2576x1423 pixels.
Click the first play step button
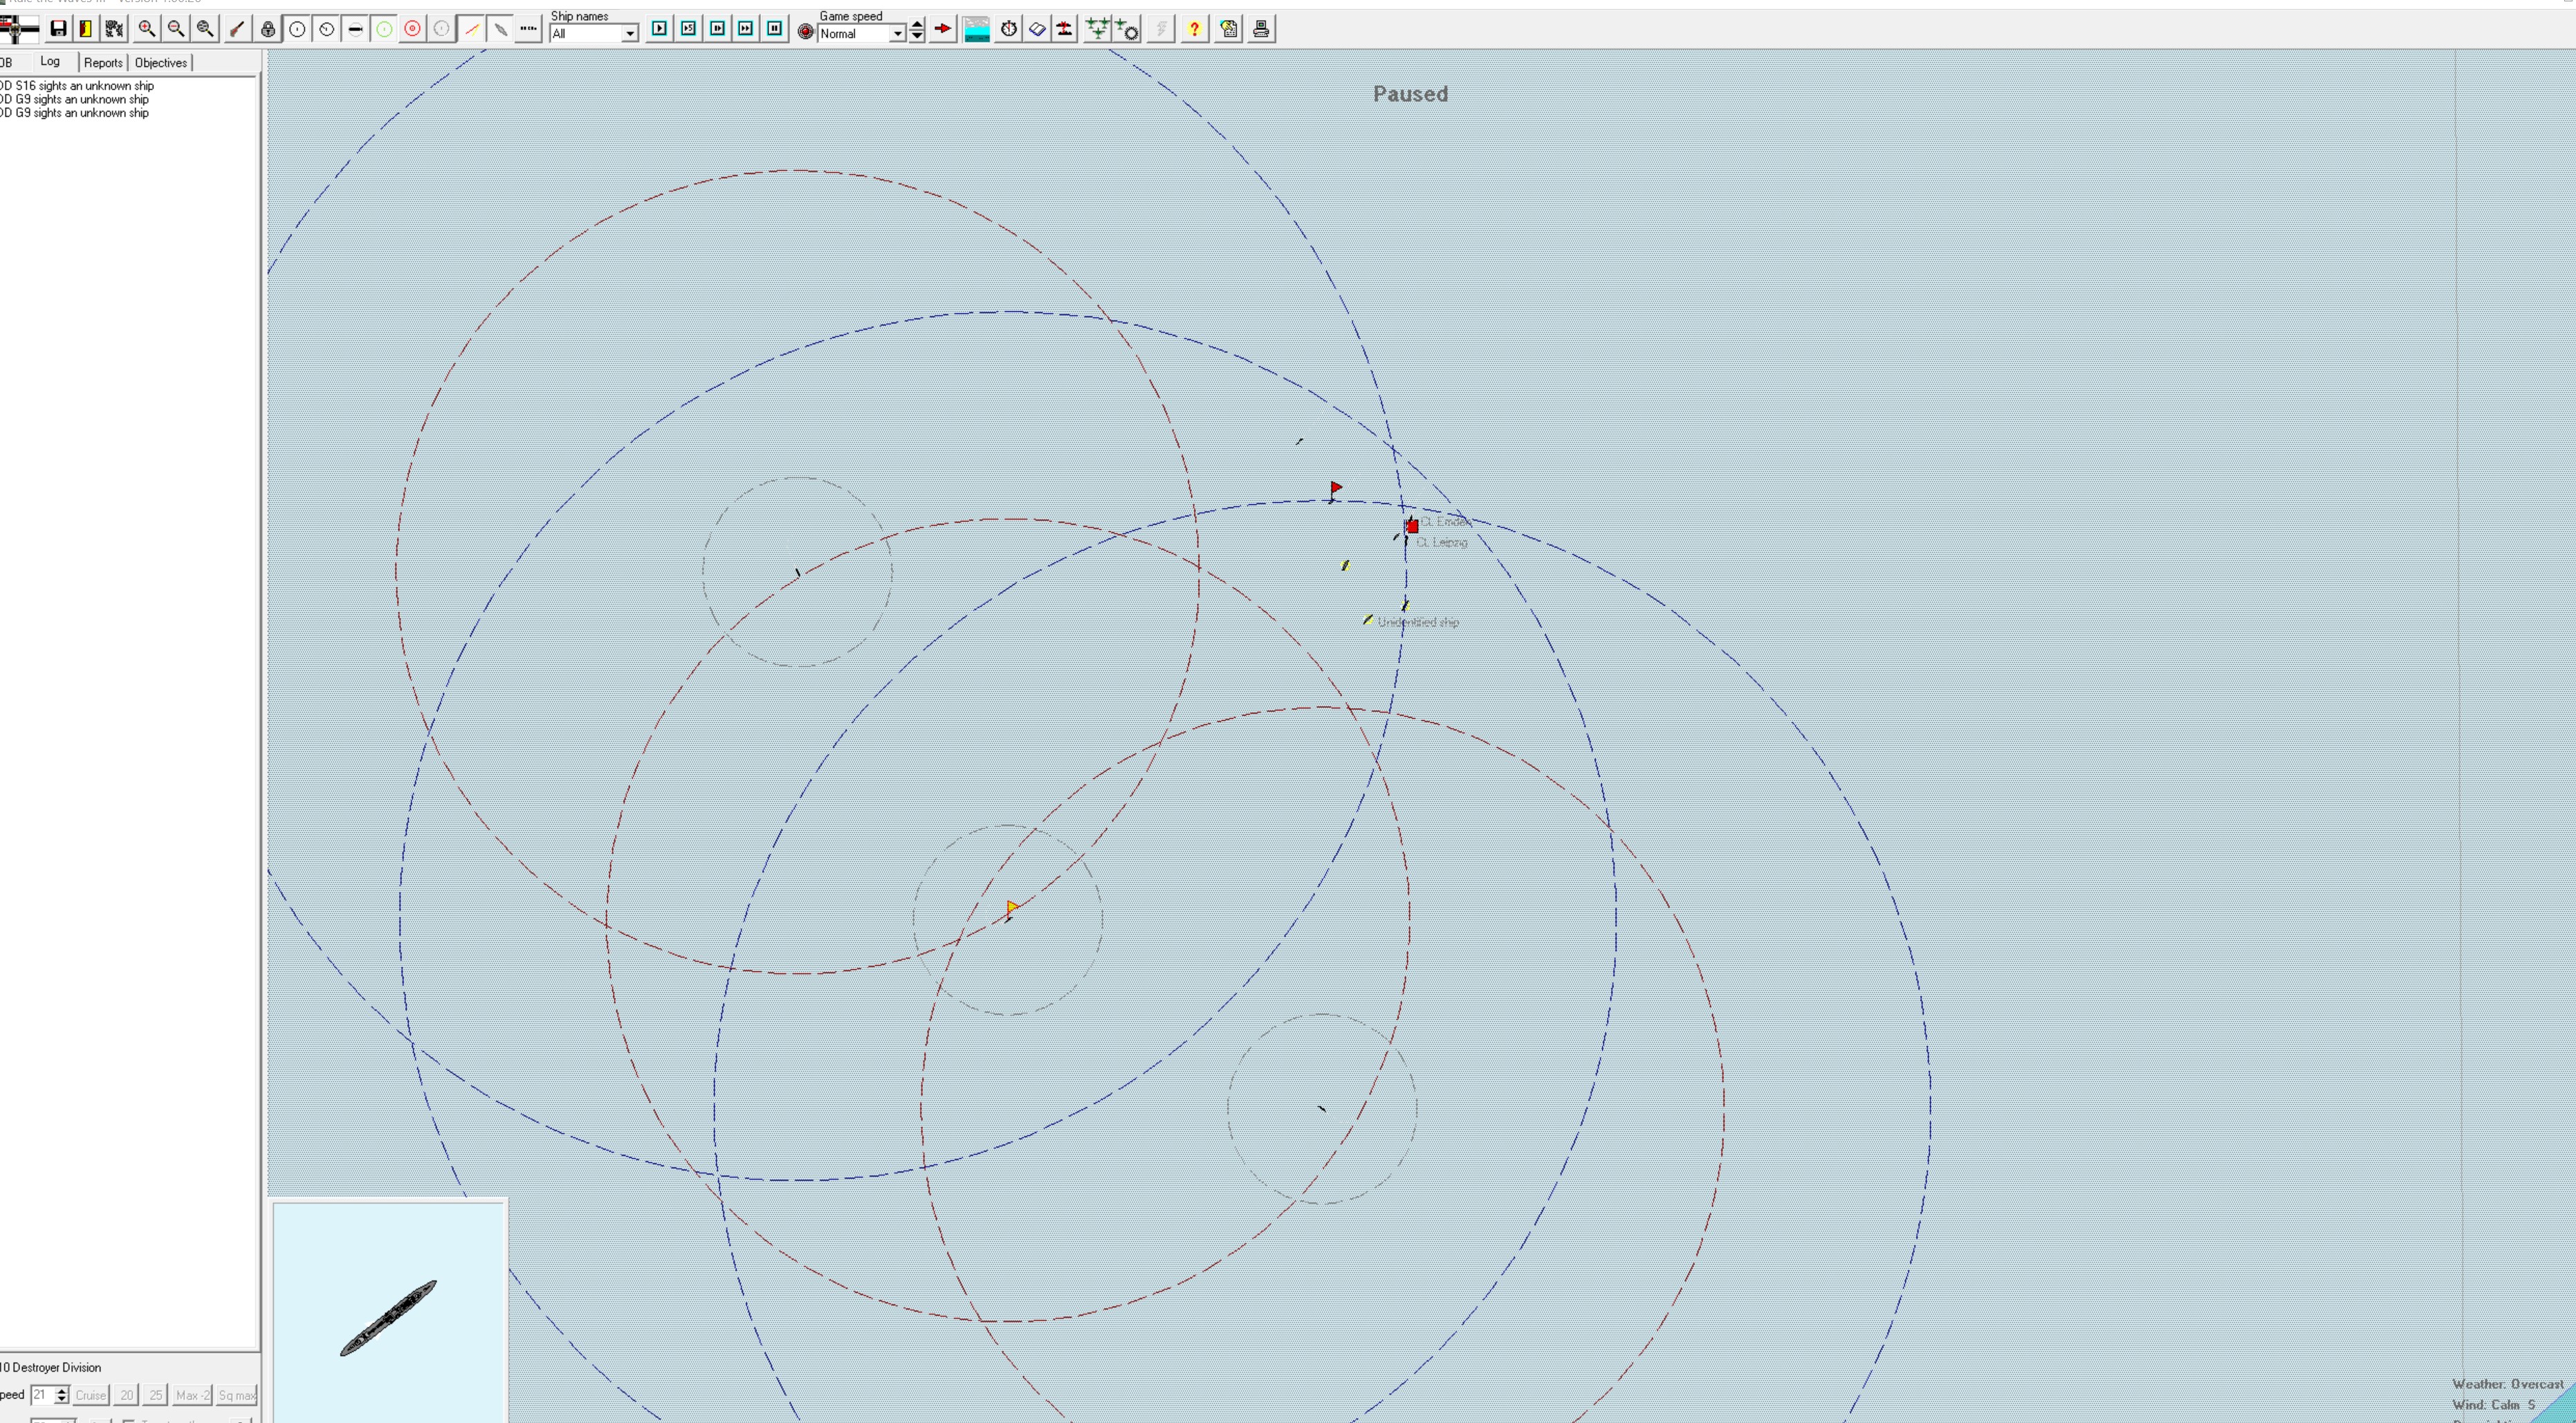point(659,29)
